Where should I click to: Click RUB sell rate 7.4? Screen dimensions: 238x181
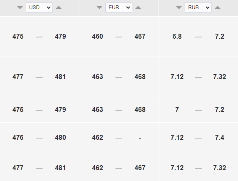tap(219, 138)
